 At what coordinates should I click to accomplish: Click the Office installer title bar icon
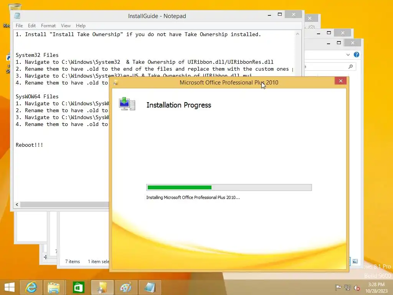116,83
